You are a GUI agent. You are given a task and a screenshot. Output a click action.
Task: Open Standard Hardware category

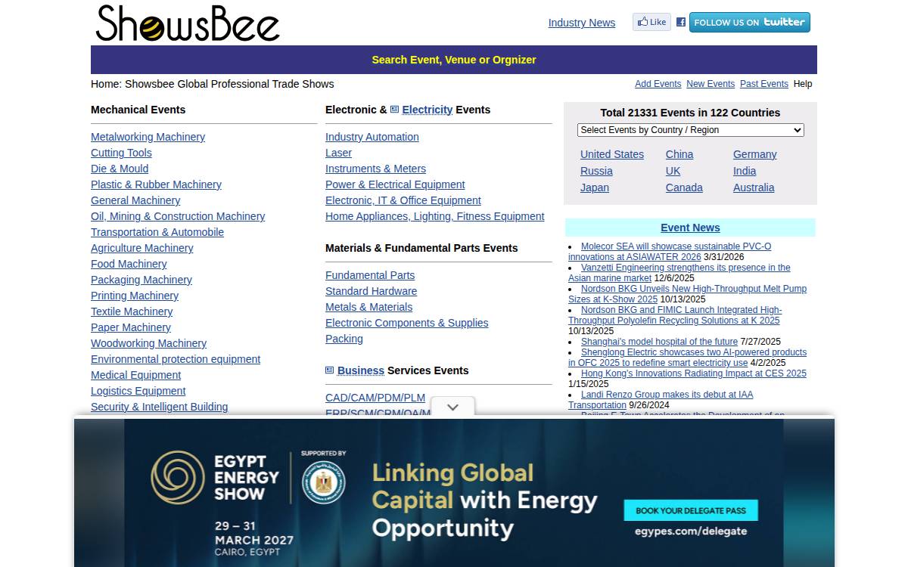371,291
